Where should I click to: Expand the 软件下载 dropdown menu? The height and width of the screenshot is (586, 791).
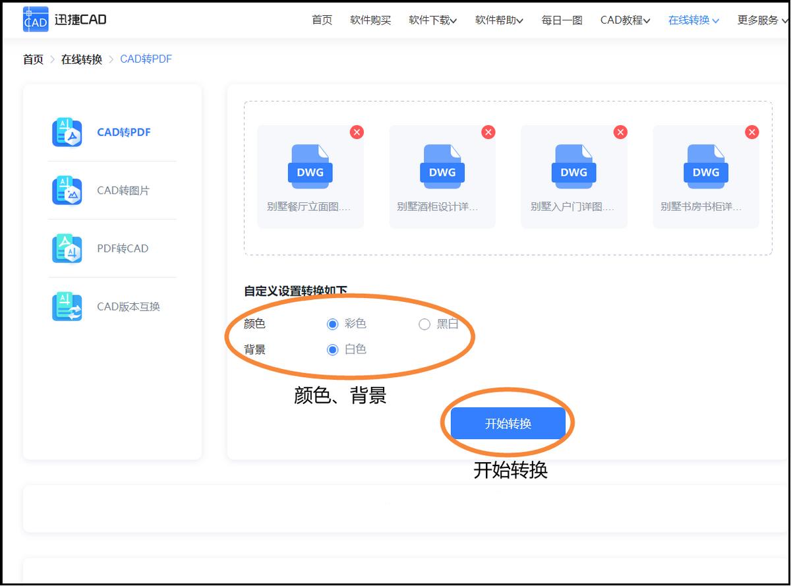tap(431, 20)
